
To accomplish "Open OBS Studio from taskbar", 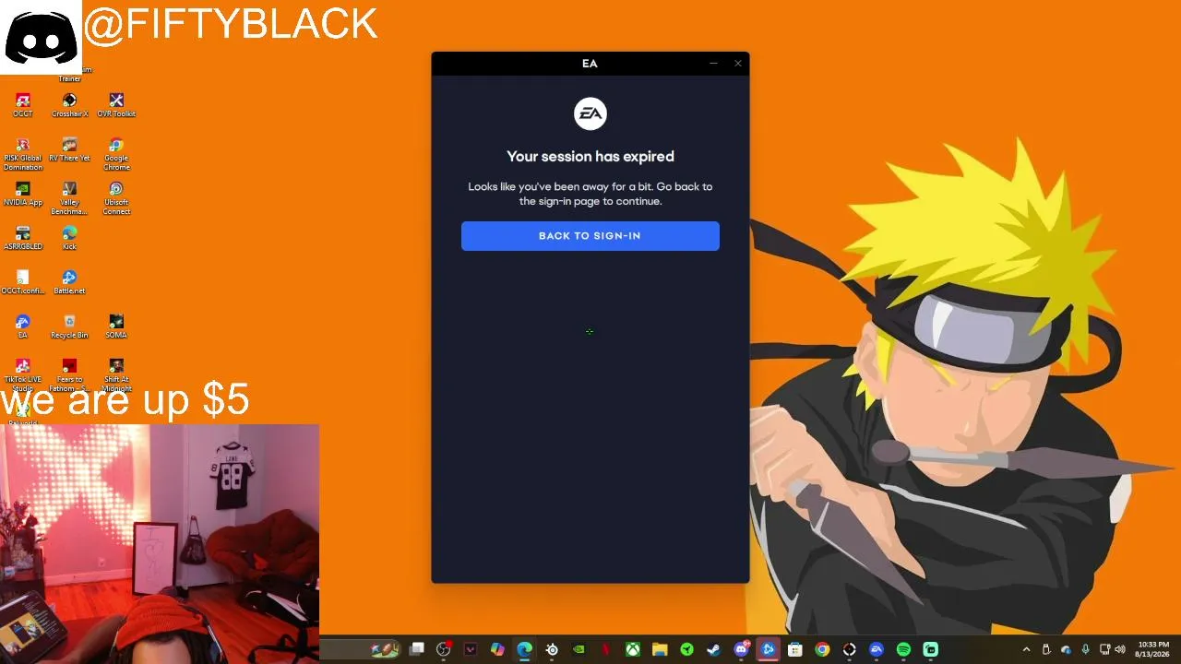I will click(444, 649).
